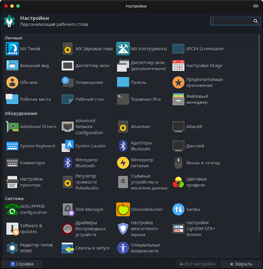This screenshot has height=269, width=263.
Task: Click the green maximize window button
Action: pos(18,6)
